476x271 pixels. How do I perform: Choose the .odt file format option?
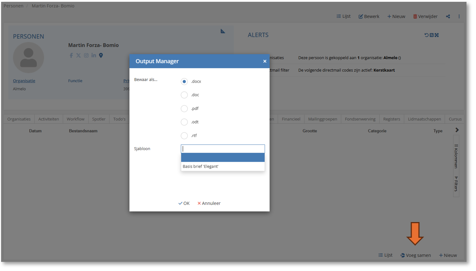[x=184, y=122]
